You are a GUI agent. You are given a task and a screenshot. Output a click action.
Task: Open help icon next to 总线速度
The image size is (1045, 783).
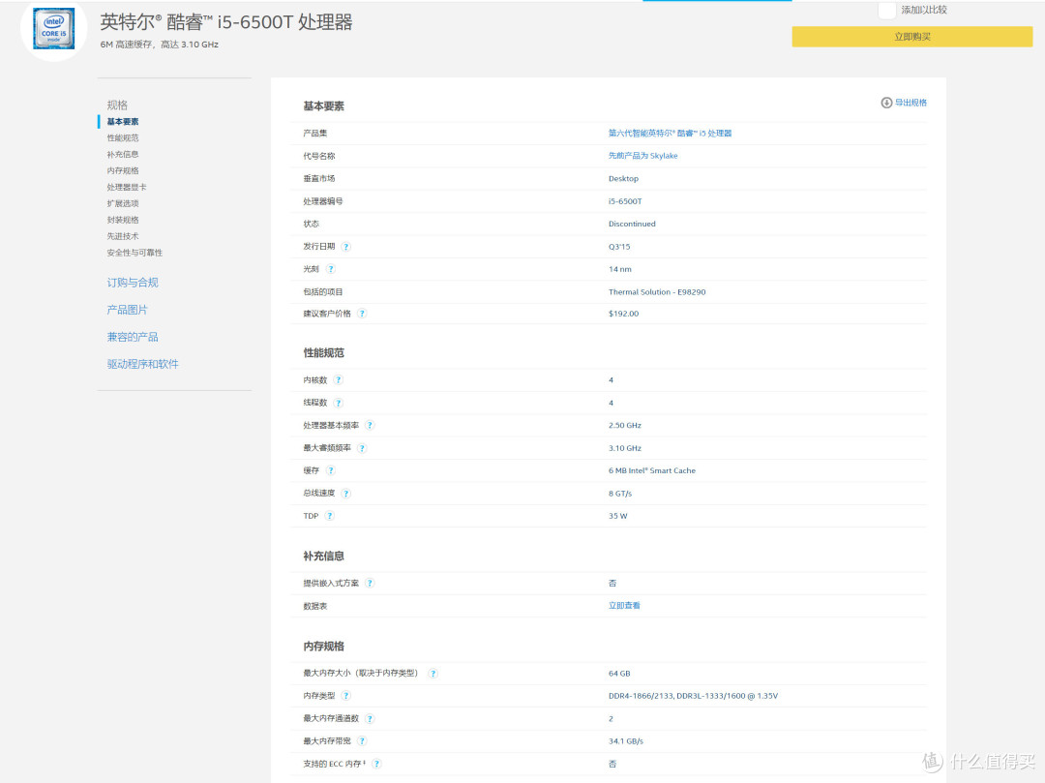click(345, 493)
